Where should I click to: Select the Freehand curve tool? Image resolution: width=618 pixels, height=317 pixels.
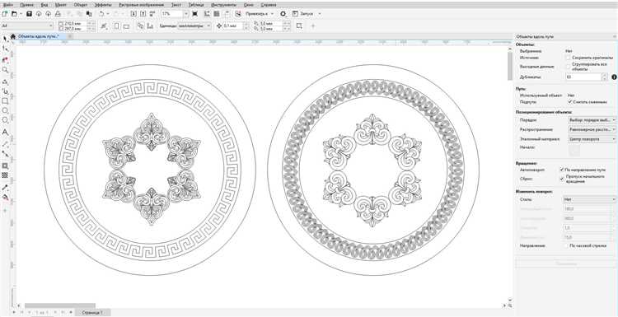[5, 82]
